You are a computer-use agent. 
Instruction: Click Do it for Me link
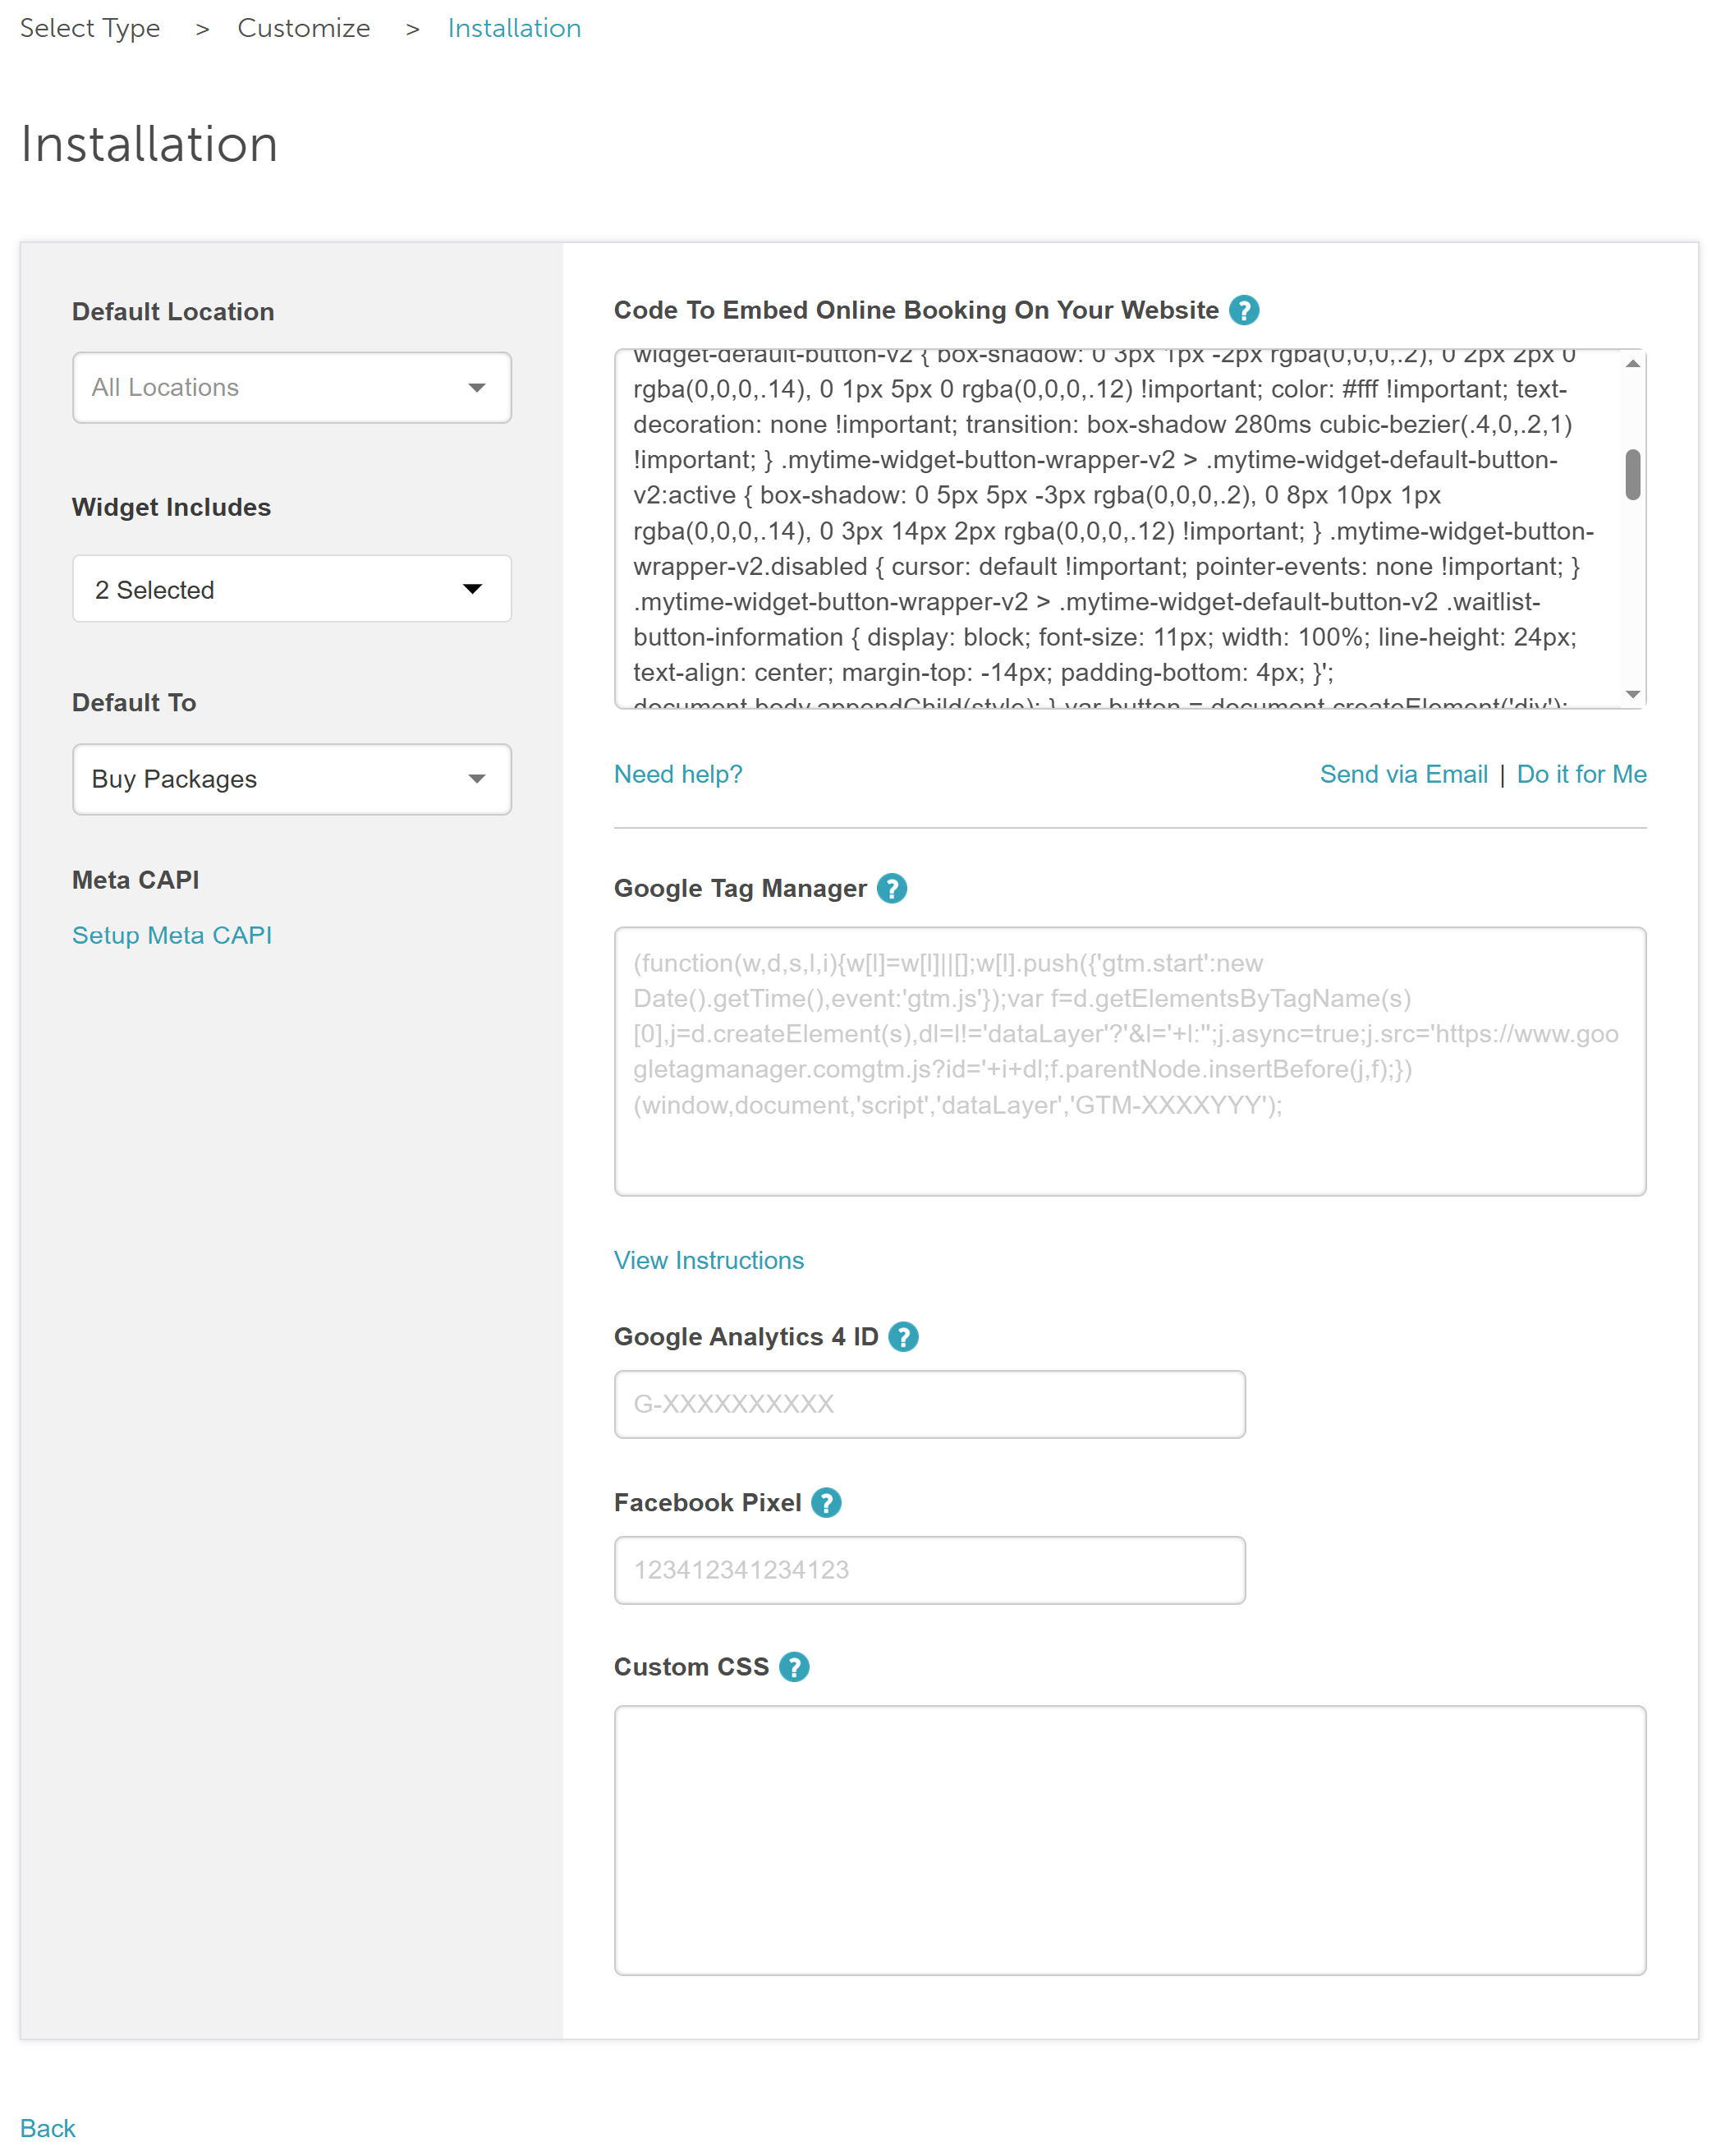click(1581, 774)
